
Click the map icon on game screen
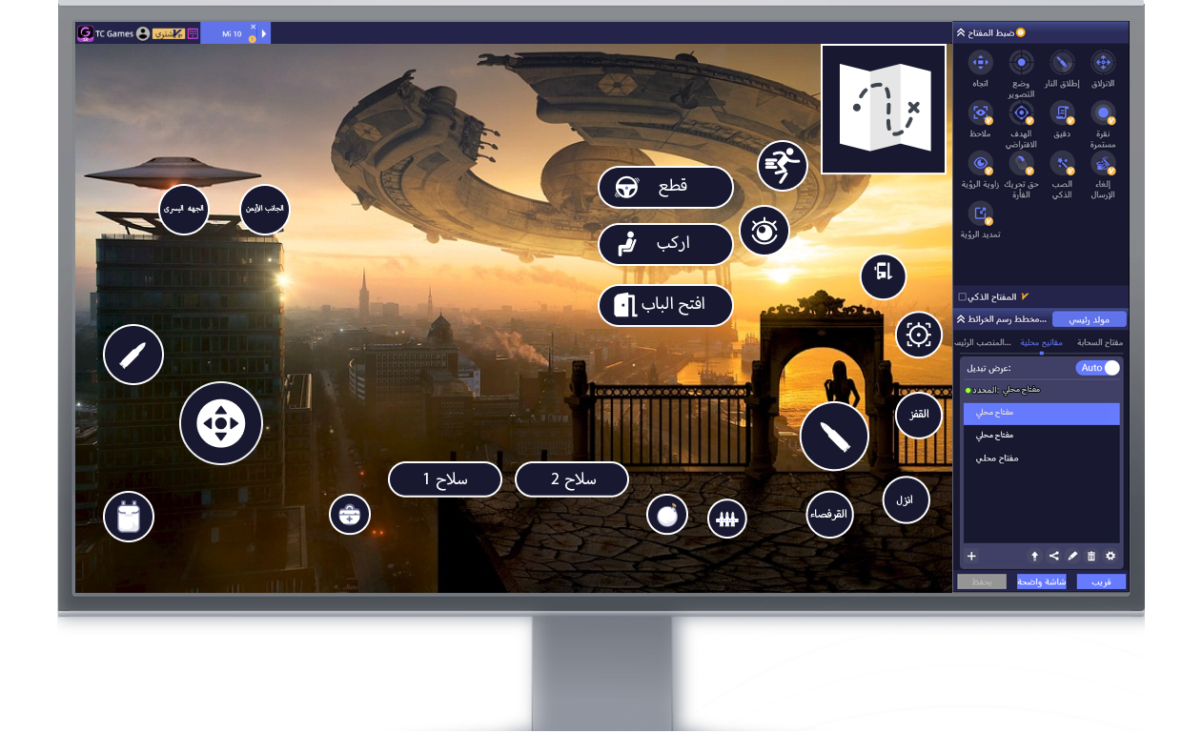tap(883, 109)
